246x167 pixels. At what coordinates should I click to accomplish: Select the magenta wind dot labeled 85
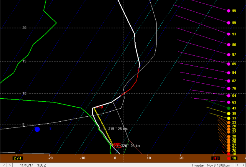coord(229,64)
